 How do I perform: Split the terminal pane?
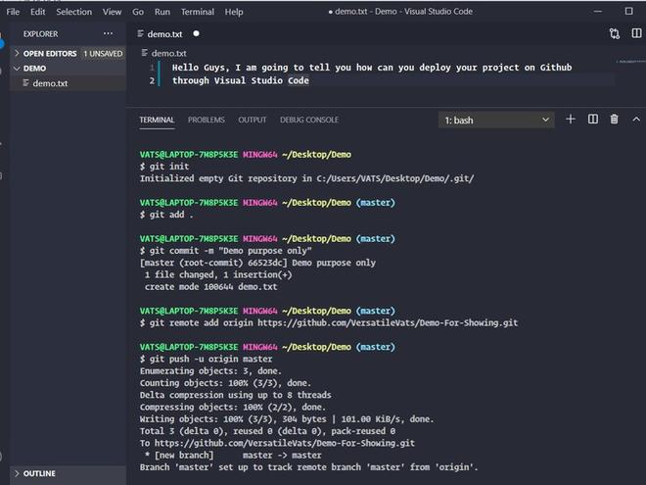[593, 120]
